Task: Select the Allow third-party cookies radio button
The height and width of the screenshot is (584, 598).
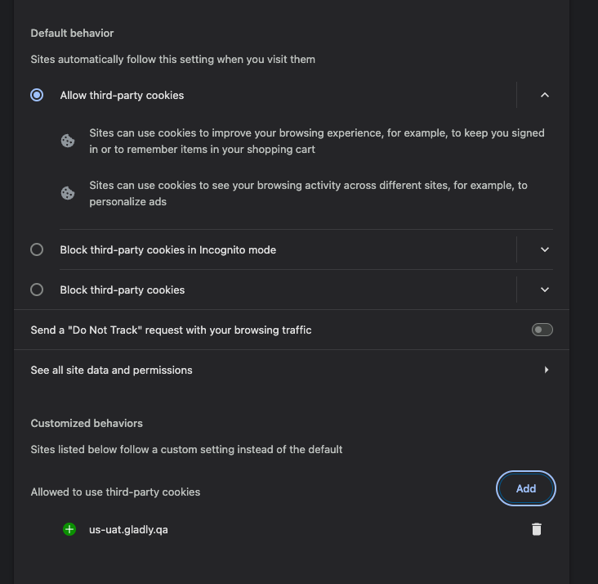Action: (37, 95)
